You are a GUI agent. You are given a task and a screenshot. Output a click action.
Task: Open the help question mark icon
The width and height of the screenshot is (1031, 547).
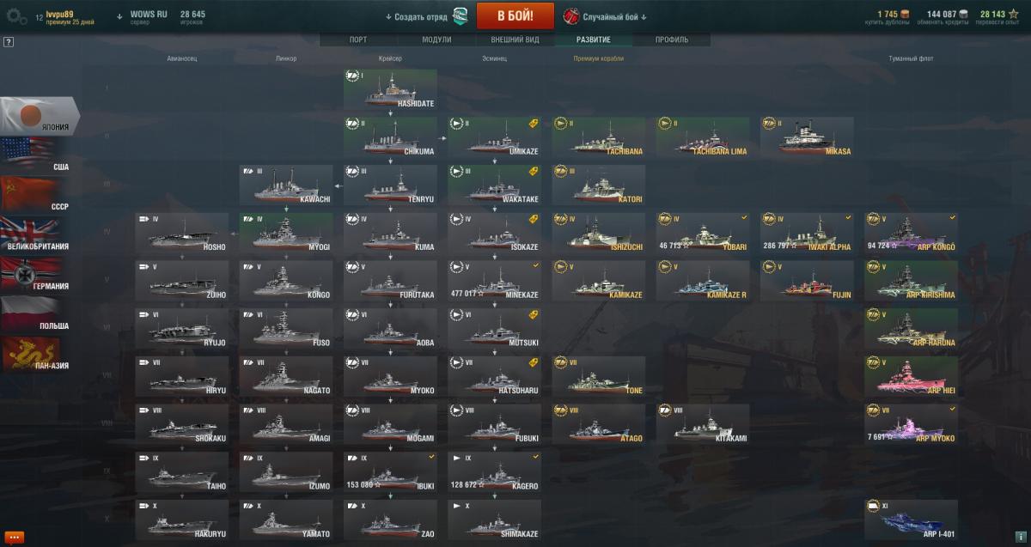pos(9,41)
